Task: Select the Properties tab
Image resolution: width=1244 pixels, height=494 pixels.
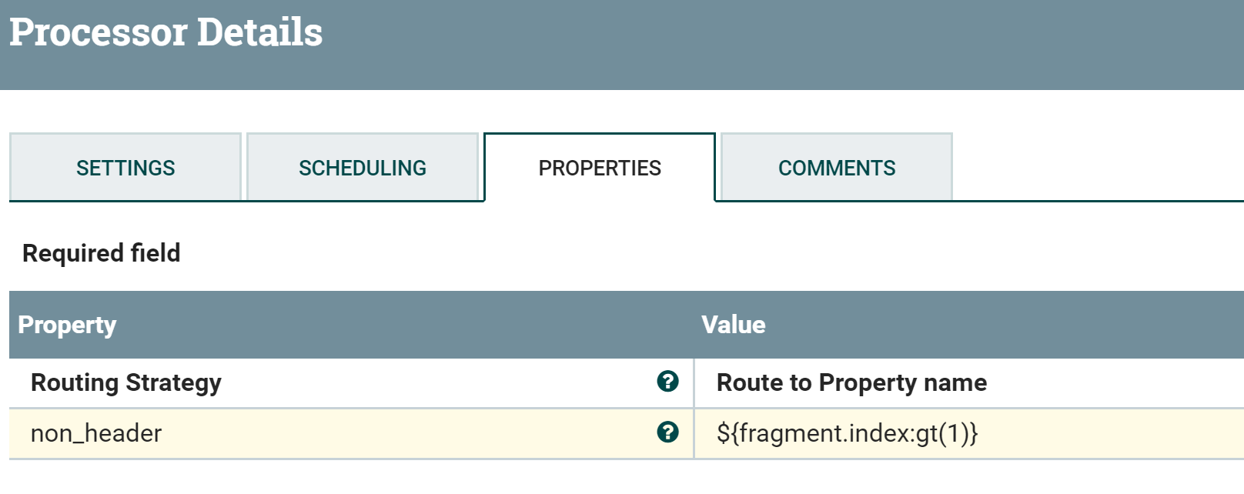Action: 600,168
